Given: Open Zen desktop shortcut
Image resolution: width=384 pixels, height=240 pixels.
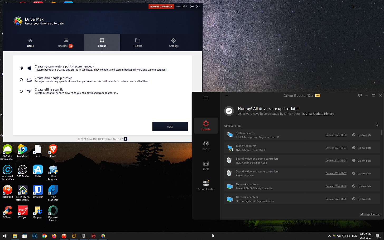Looking at the screenshot, I should [38, 151].
